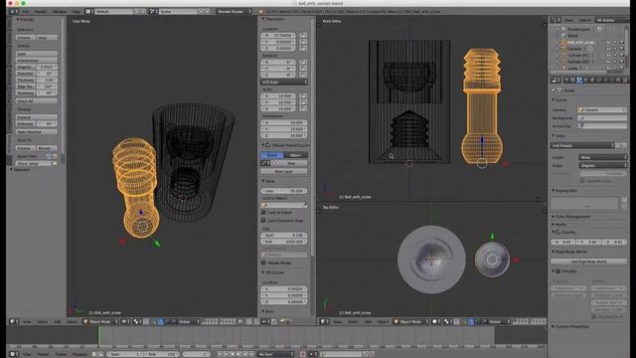
Task: Open the Render menu
Action: 40,11
